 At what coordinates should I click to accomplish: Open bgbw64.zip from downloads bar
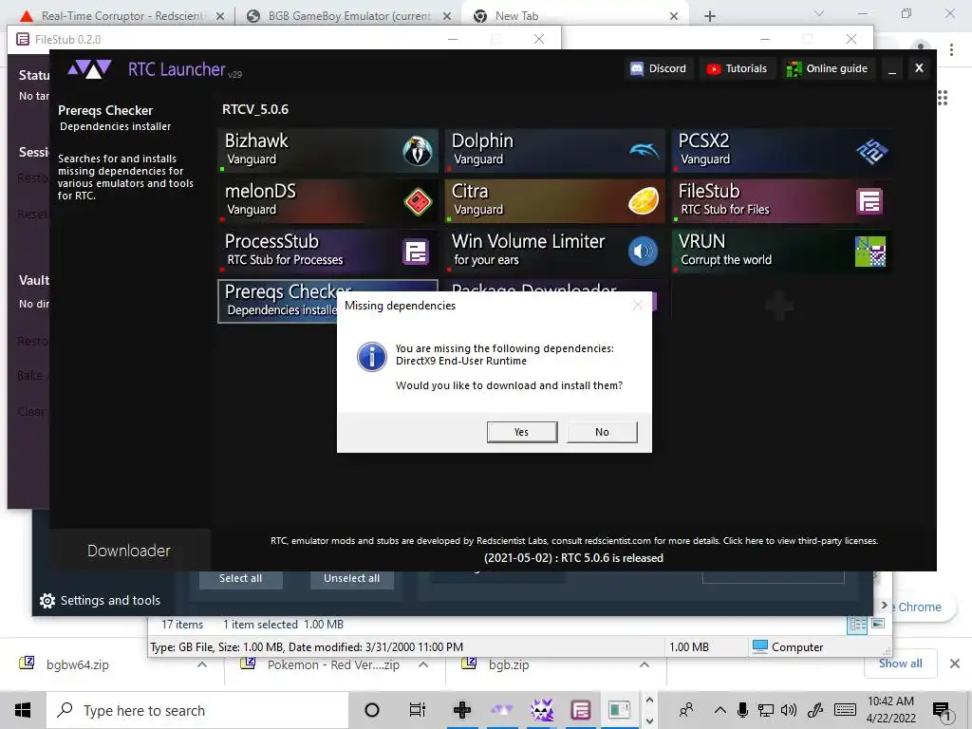(77, 664)
